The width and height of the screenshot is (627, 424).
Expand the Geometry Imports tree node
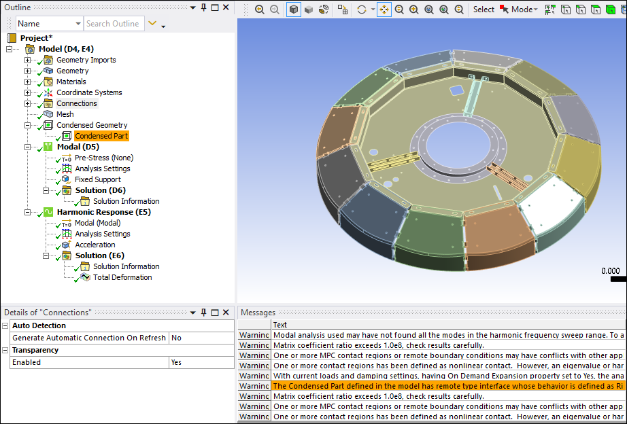27,60
